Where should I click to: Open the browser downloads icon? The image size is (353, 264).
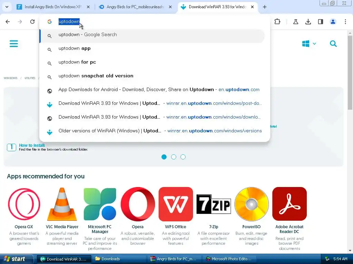coord(308,22)
